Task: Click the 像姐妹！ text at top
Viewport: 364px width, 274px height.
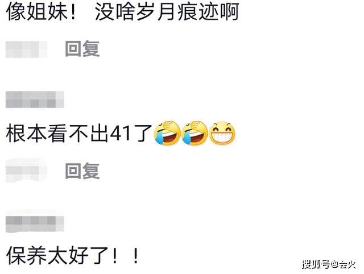Action: tap(42, 11)
